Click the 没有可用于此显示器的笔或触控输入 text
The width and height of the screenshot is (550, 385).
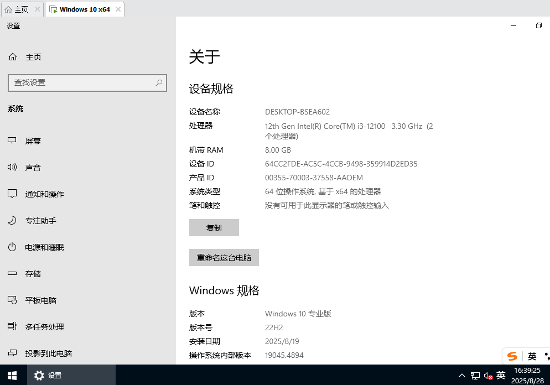(x=327, y=205)
